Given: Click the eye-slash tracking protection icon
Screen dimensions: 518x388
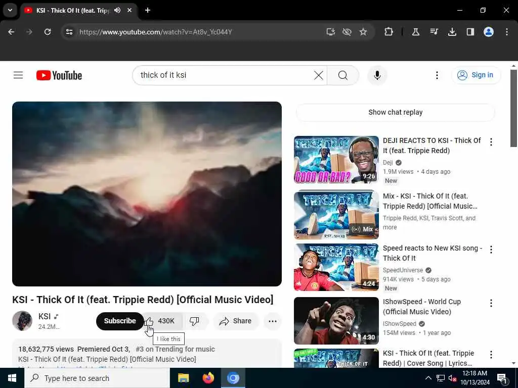Looking at the screenshot, I should [347, 32].
